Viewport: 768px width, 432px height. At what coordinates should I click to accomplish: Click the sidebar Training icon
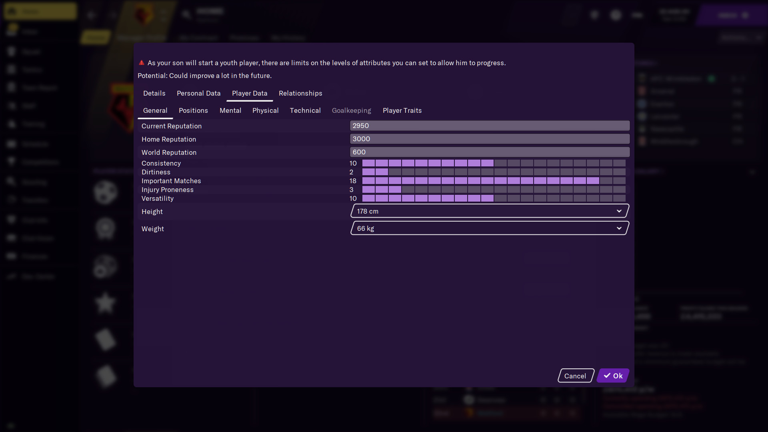[13, 124]
